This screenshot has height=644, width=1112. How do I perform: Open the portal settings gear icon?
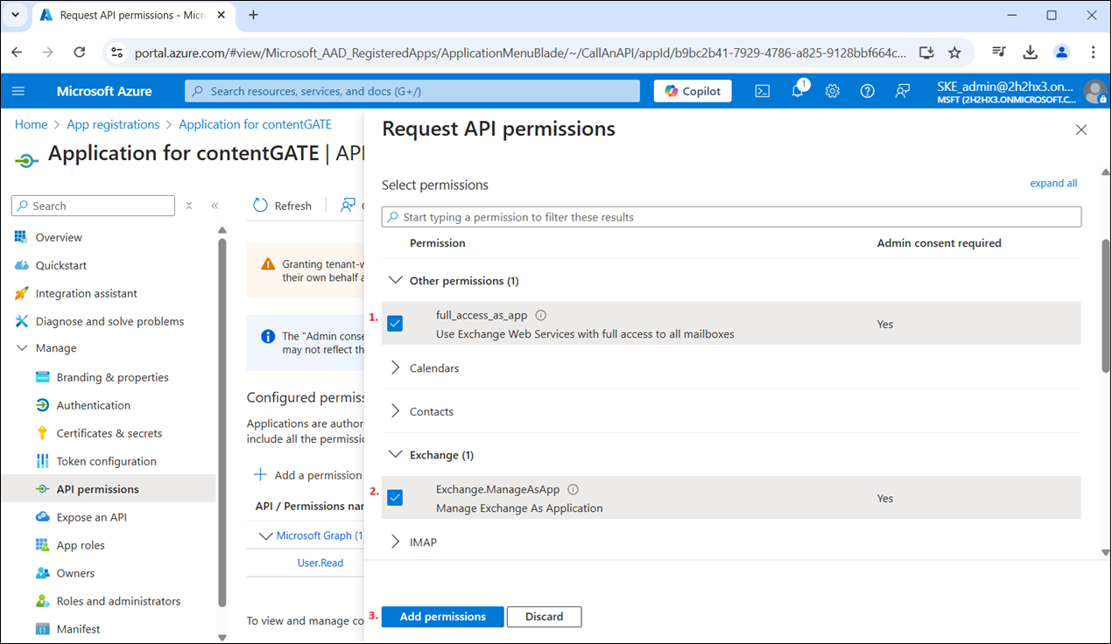pyautogui.click(x=832, y=91)
